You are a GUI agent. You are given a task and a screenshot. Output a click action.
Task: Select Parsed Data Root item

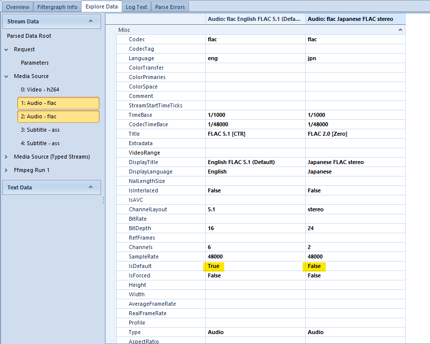[29, 36]
